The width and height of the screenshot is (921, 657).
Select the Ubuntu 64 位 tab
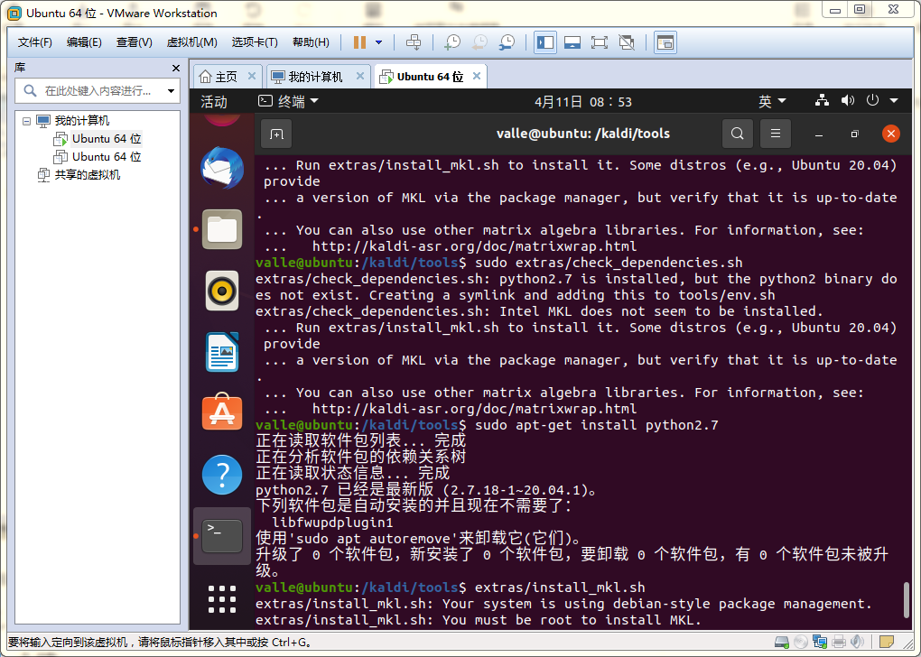(430, 77)
